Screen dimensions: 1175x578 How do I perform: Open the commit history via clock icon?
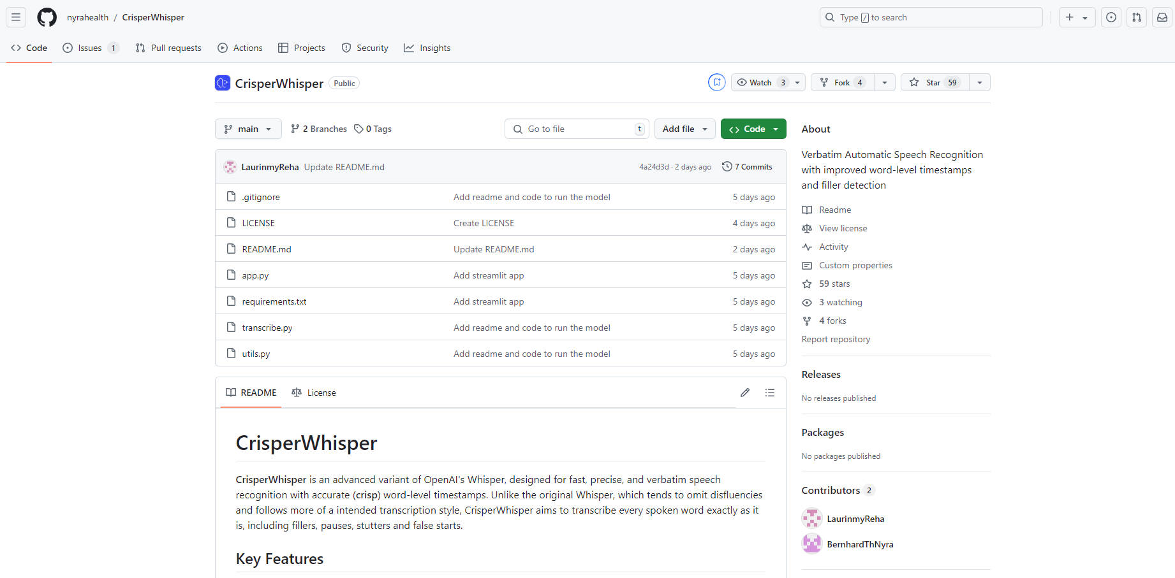[x=727, y=166]
